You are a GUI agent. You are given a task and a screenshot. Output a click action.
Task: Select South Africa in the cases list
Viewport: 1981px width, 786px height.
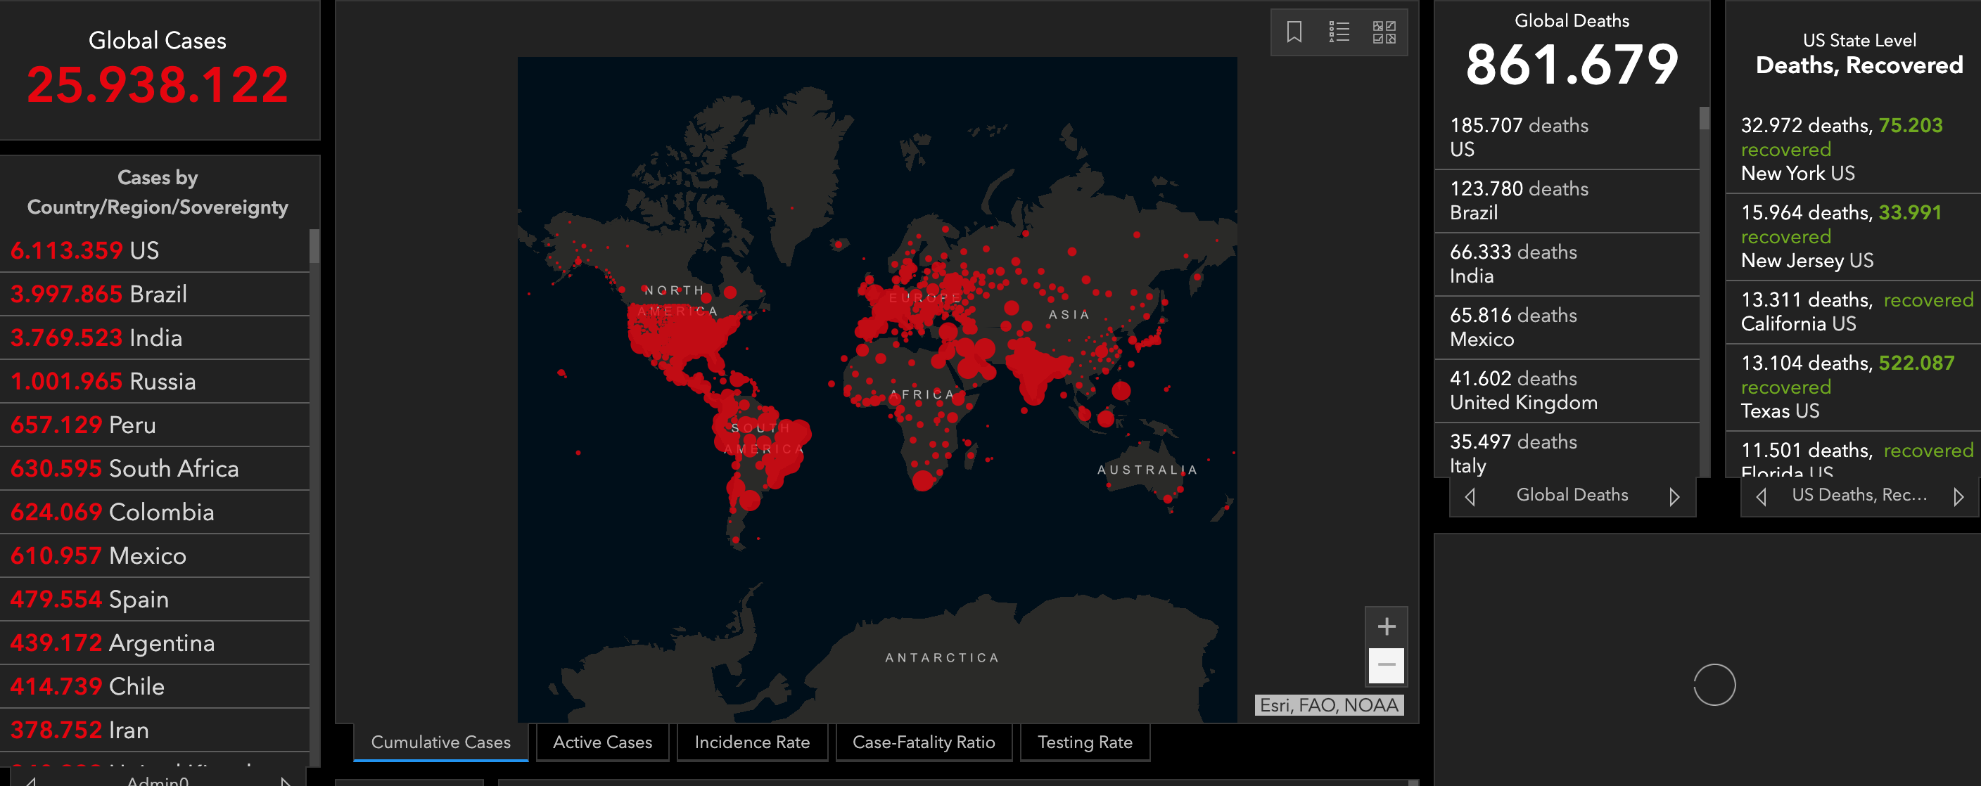point(125,469)
